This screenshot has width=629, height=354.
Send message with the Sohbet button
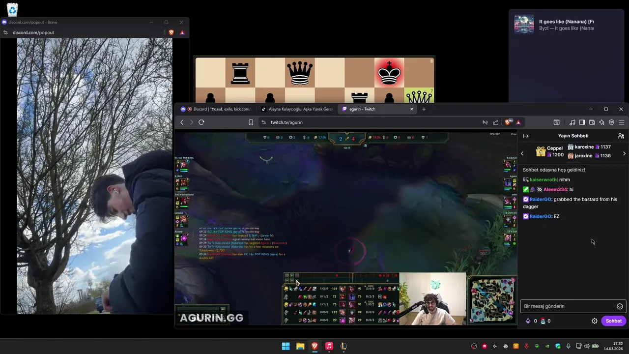[614, 321]
